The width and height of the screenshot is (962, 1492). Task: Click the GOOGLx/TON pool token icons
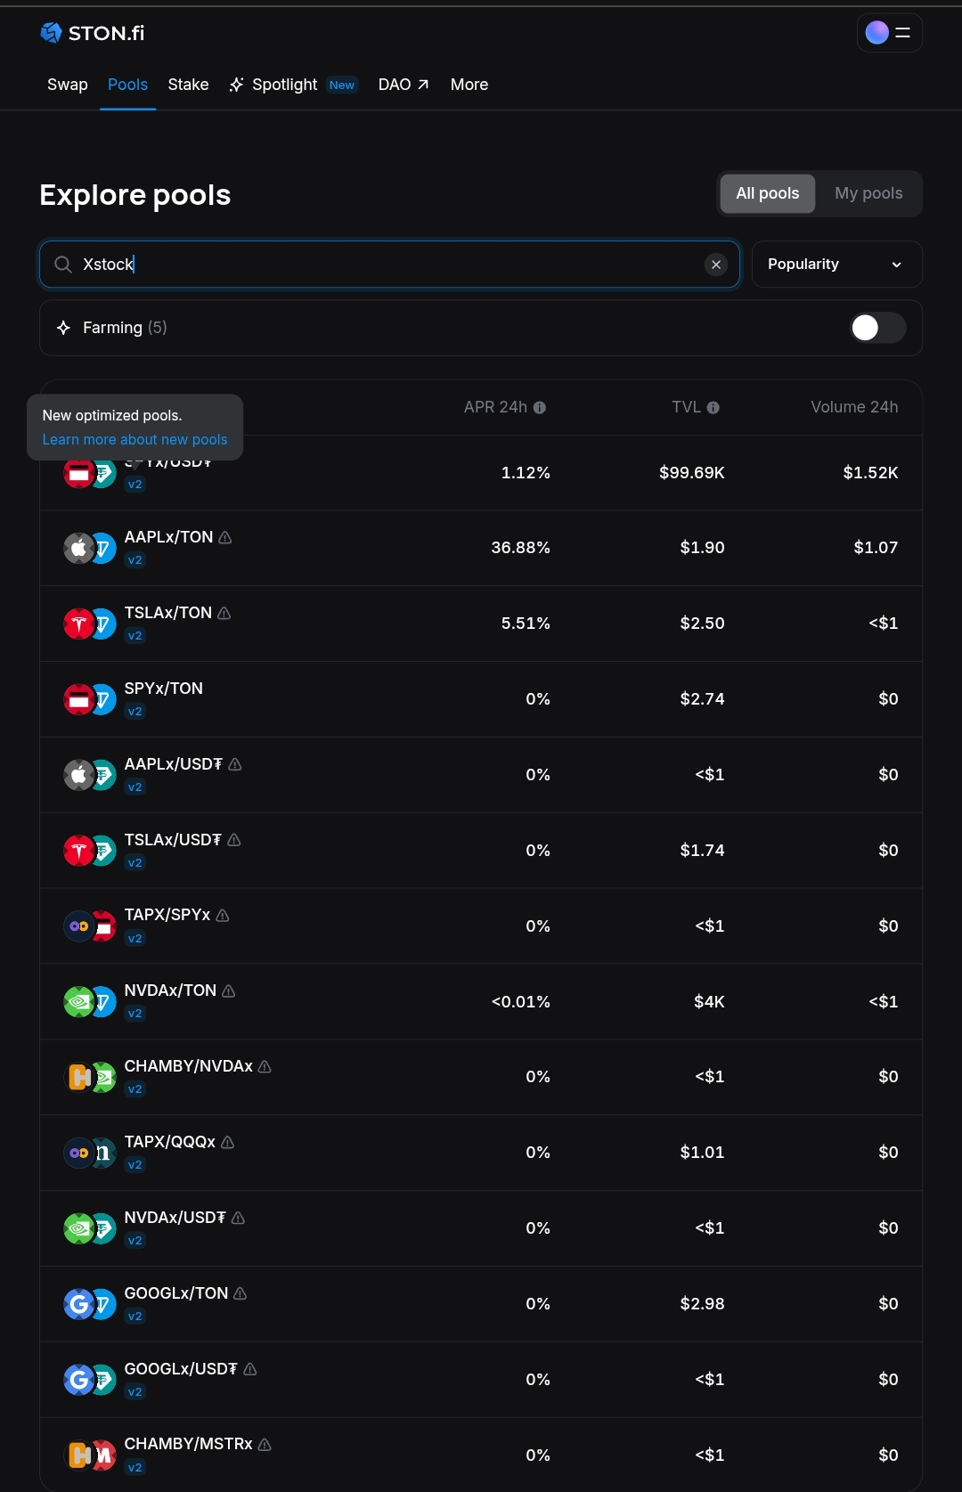click(90, 1304)
